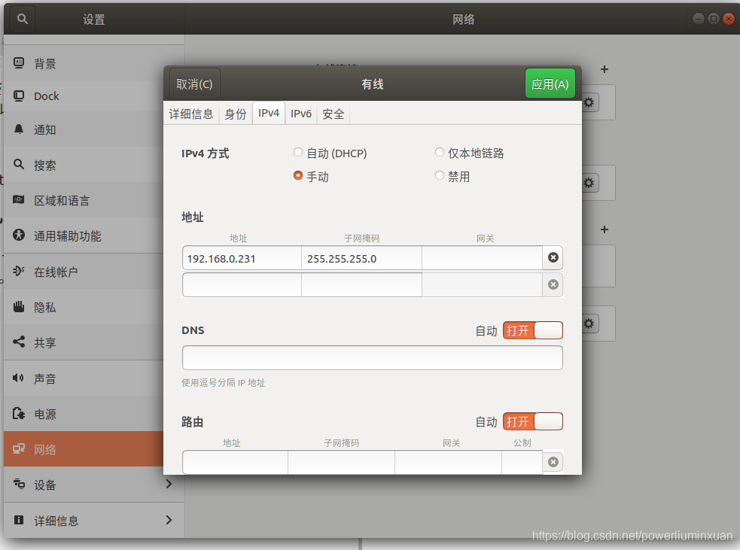Switch to the 身份 identity tab
740x550 pixels.
pyautogui.click(x=236, y=114)
